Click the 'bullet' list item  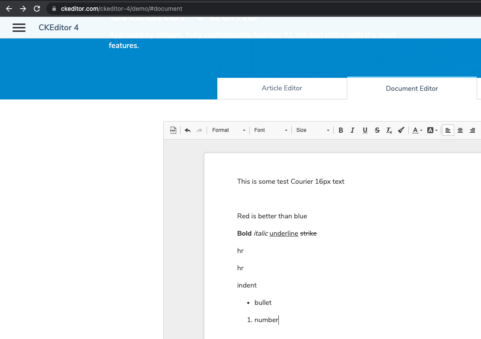pyautogui.click(x=263, y=303)
